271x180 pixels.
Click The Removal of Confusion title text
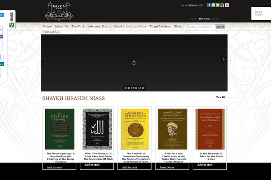click(x=136, y=157)
